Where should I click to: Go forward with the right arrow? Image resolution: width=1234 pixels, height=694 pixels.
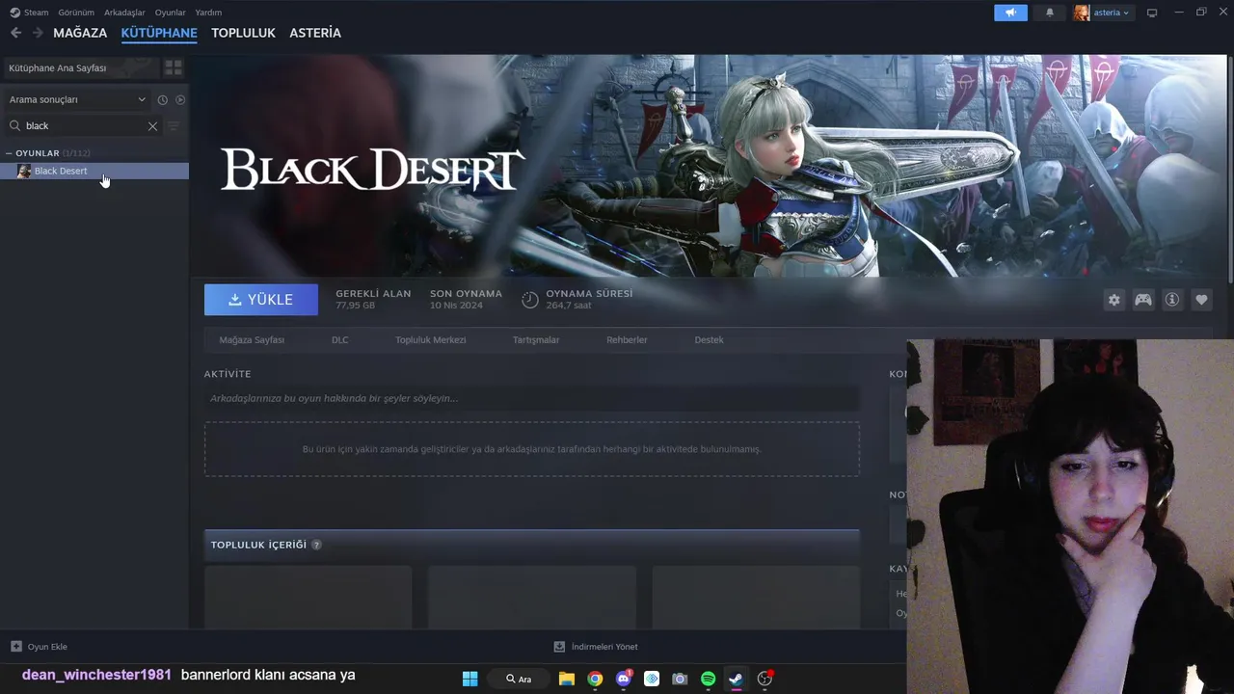pyautogui.click(x=38, y=33)
